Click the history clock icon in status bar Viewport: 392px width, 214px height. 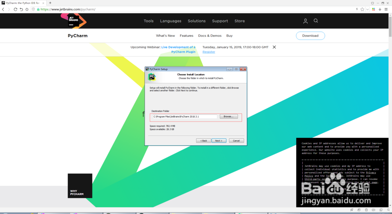359,210
